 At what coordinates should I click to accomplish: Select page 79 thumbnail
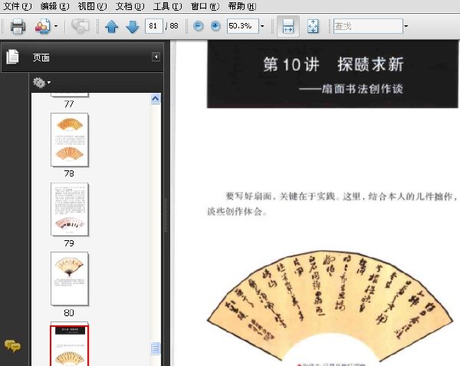(70, 209)
